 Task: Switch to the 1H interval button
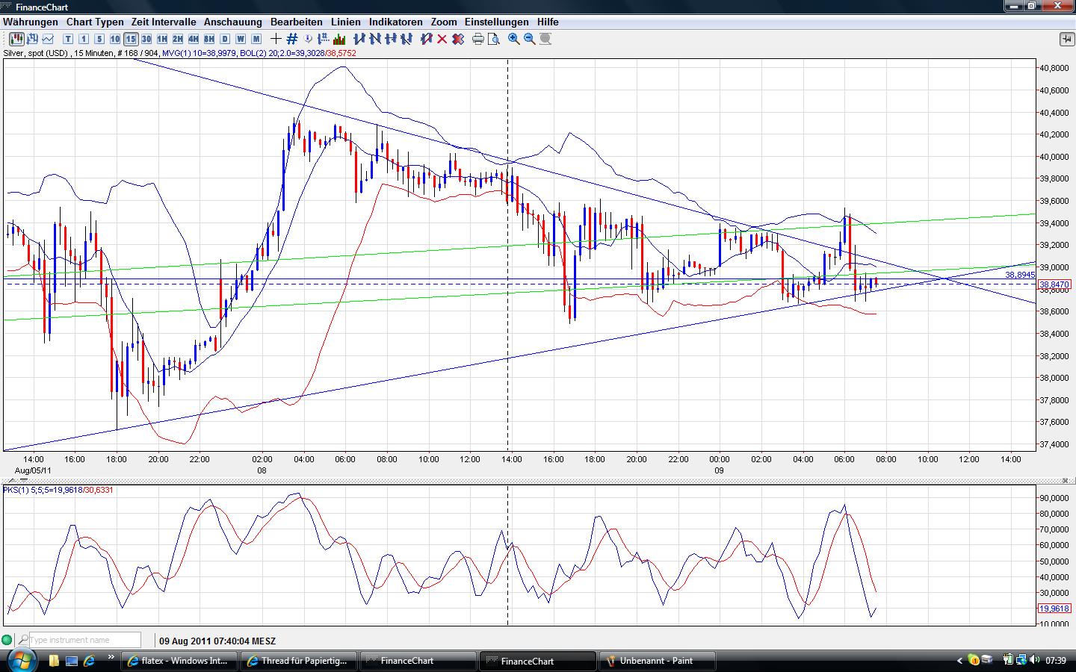coord(162,39)
